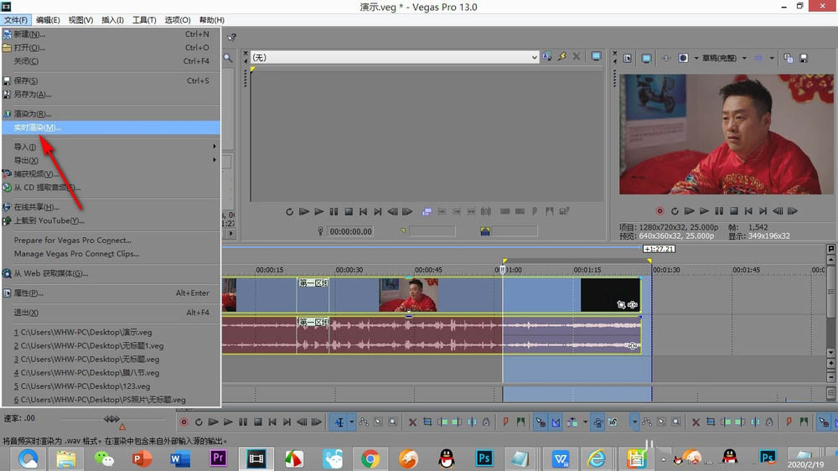Open recent file 腊八节.veg
Viewport: 838px width, 471px height.
click(111, 373)
